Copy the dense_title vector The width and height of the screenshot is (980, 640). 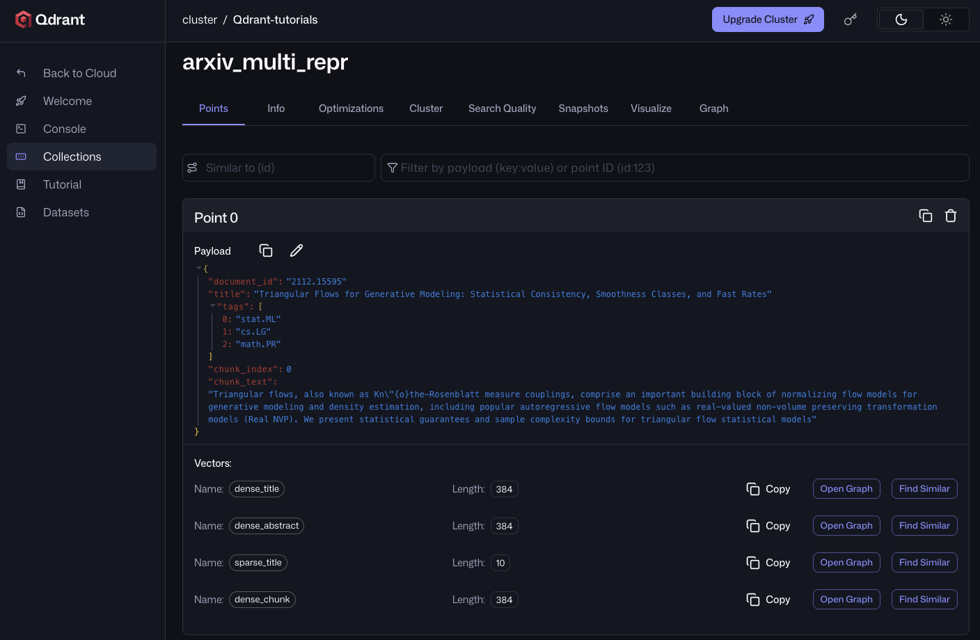pyautogui.click(x=768, y=489)
